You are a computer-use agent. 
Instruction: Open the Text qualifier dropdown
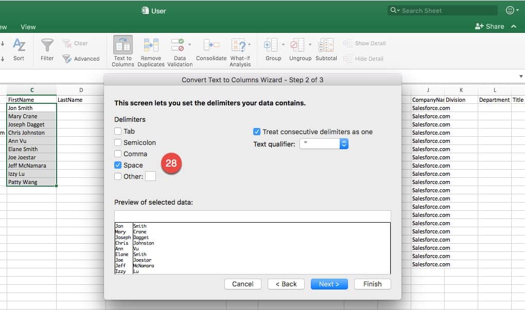[x=344, y=144]
